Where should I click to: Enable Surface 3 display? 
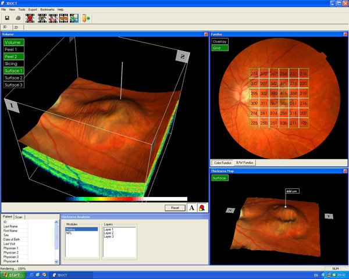(x=13, y=85)
